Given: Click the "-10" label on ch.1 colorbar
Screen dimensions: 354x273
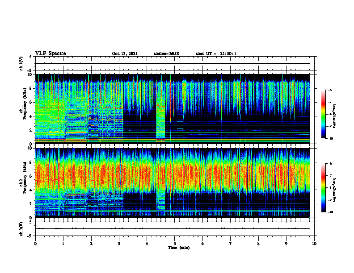Looking at the screenshot, I should (x=330, y=139).
